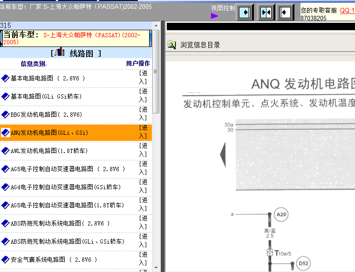Click book icon for 基本电路电路图 (2.8V6)
The height and width of the screenshot is (272, 355).
click(x=5, y=78)
